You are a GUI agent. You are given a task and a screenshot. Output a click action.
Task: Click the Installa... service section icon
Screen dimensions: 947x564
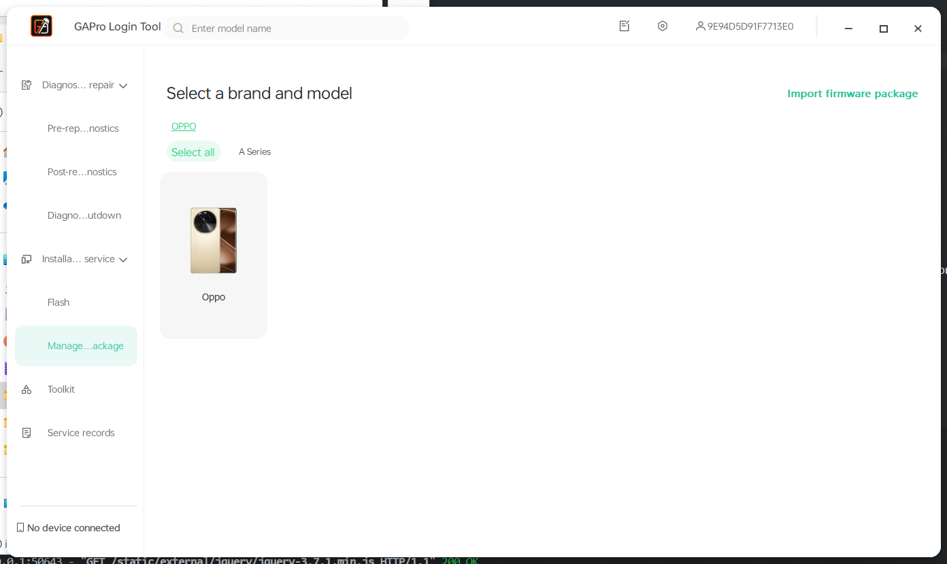(27, 259)
